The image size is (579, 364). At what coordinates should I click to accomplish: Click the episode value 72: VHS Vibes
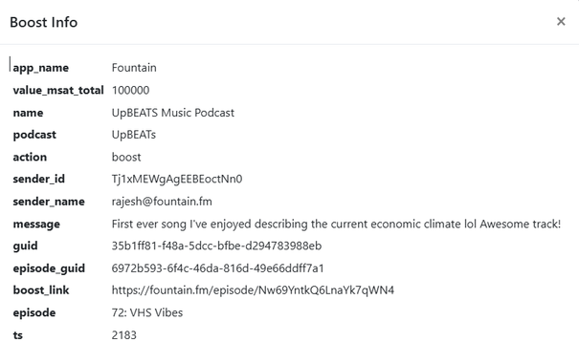coord(147,312)
